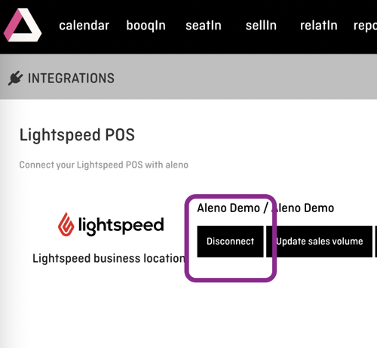Image resolution: width=377 pixels, height=348 pixels.
Task: Click the INTEGRATIONS header text
Action: (x=71, y=79)
